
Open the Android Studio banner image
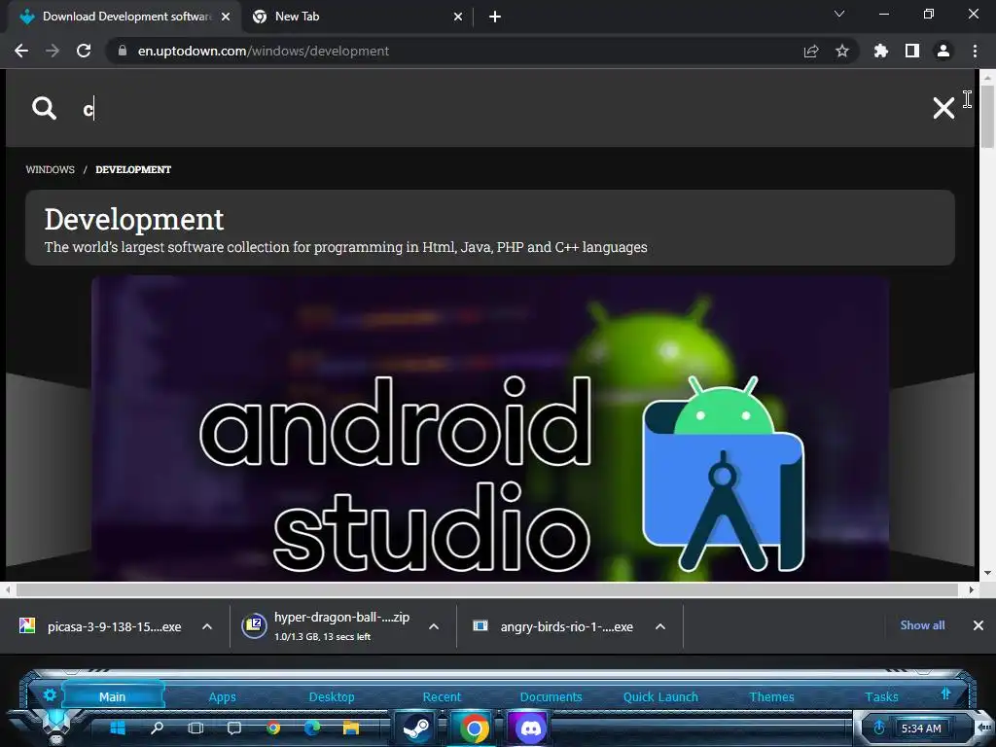(490, 428)
